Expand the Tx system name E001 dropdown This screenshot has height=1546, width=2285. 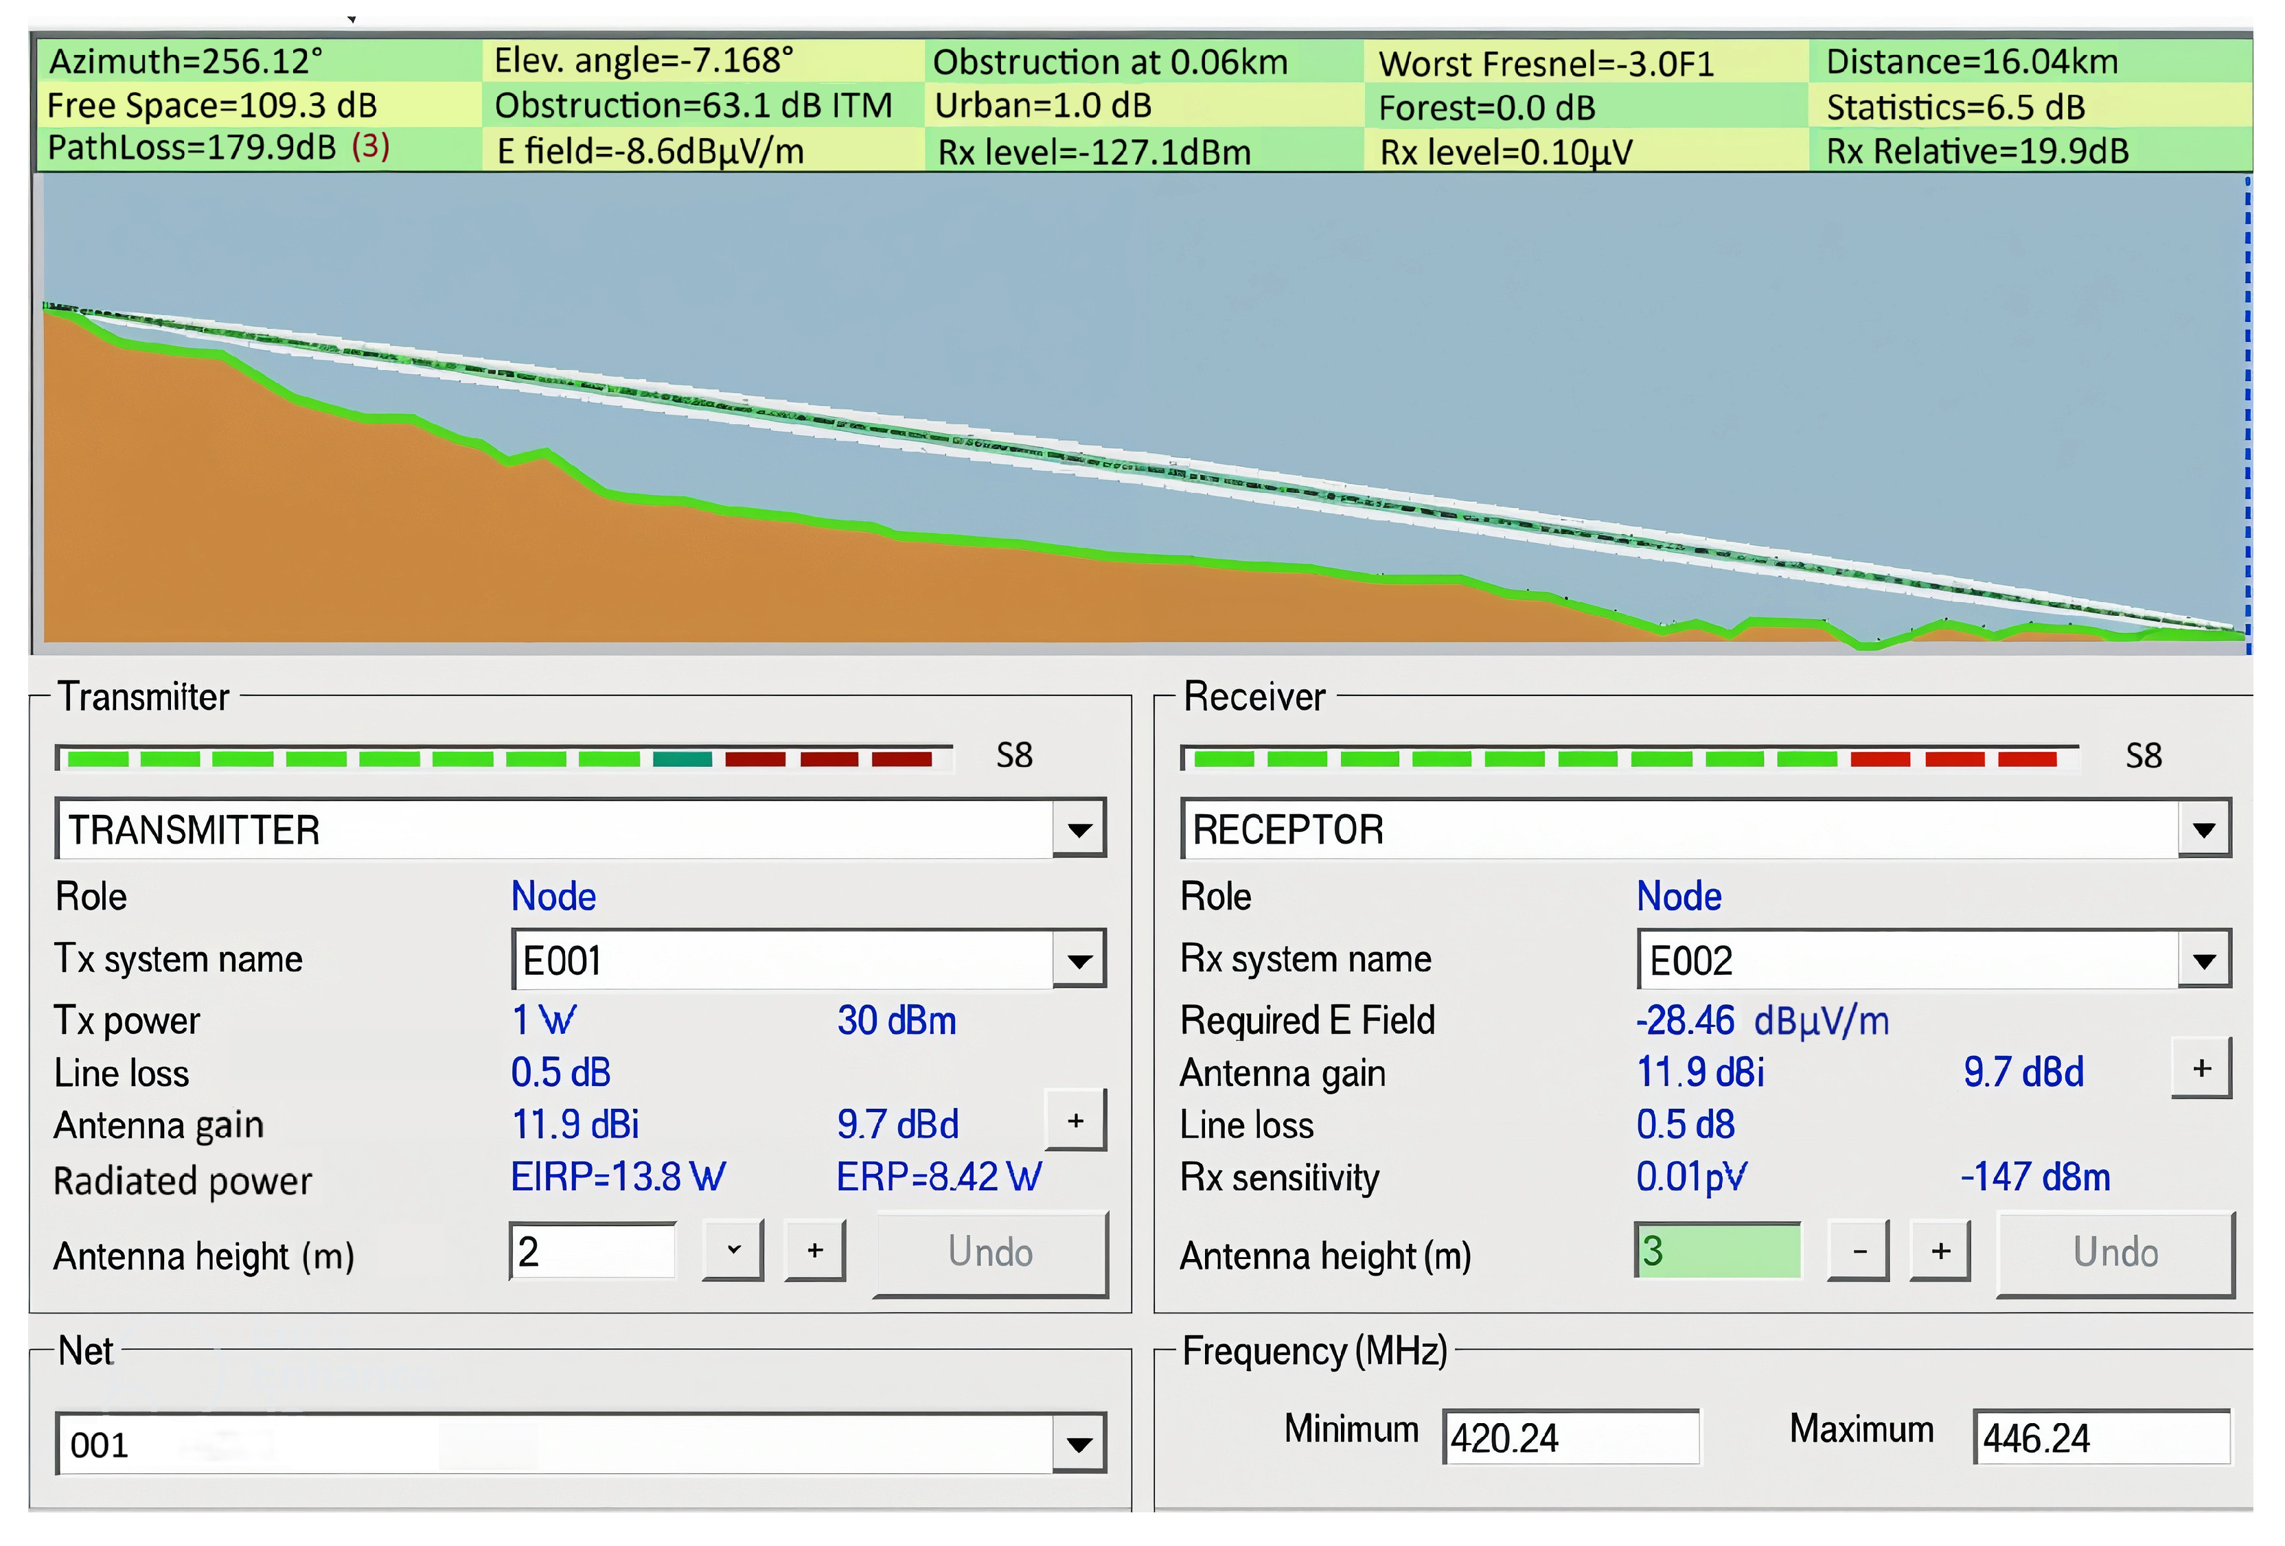(1079, 960)
